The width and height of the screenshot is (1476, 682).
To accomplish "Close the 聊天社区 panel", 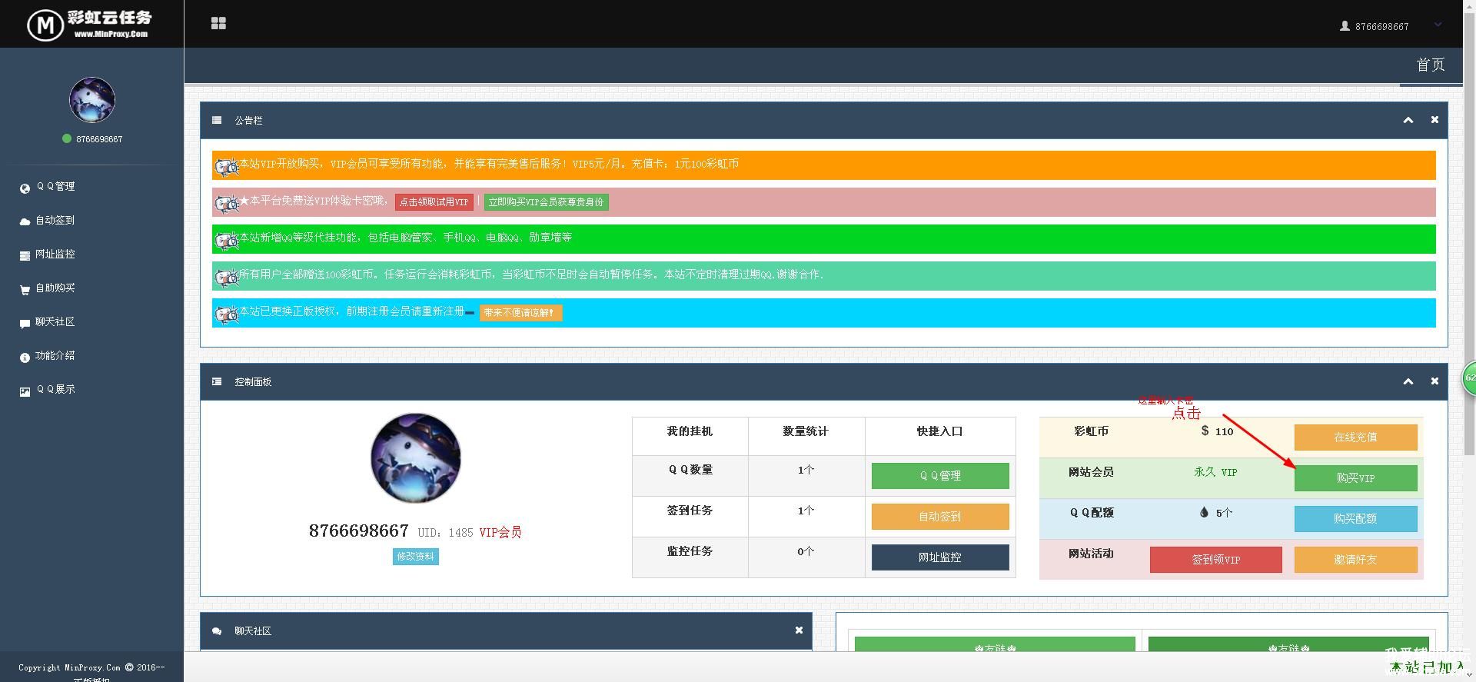I will tap(799, 630).
